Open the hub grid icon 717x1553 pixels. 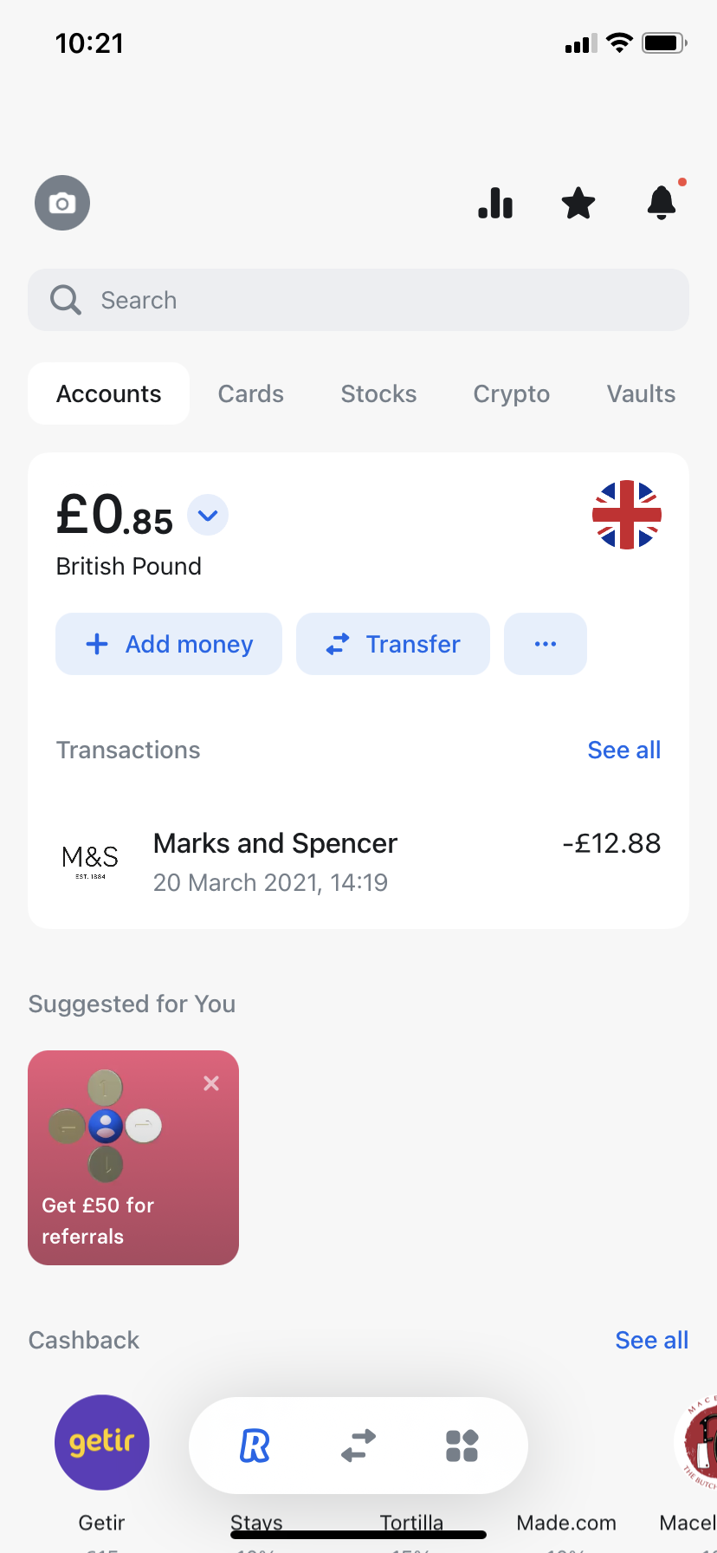coord(462,1446)
